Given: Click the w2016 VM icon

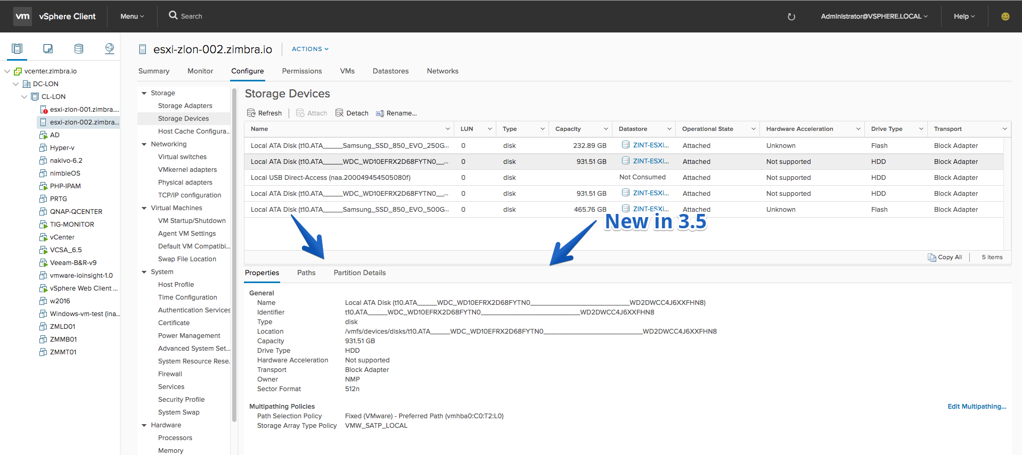Looking at the screenshot, I should tap(43, 301).
